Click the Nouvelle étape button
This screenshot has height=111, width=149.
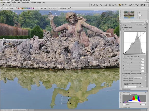pyautogui.click(x=126, y=89)
